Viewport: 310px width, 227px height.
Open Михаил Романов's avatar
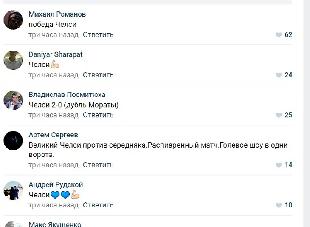[x=13, y=20]
